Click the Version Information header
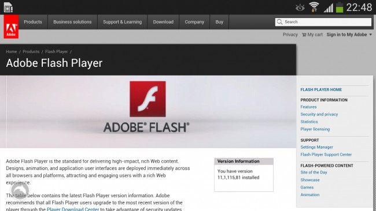 coord(244,161)
